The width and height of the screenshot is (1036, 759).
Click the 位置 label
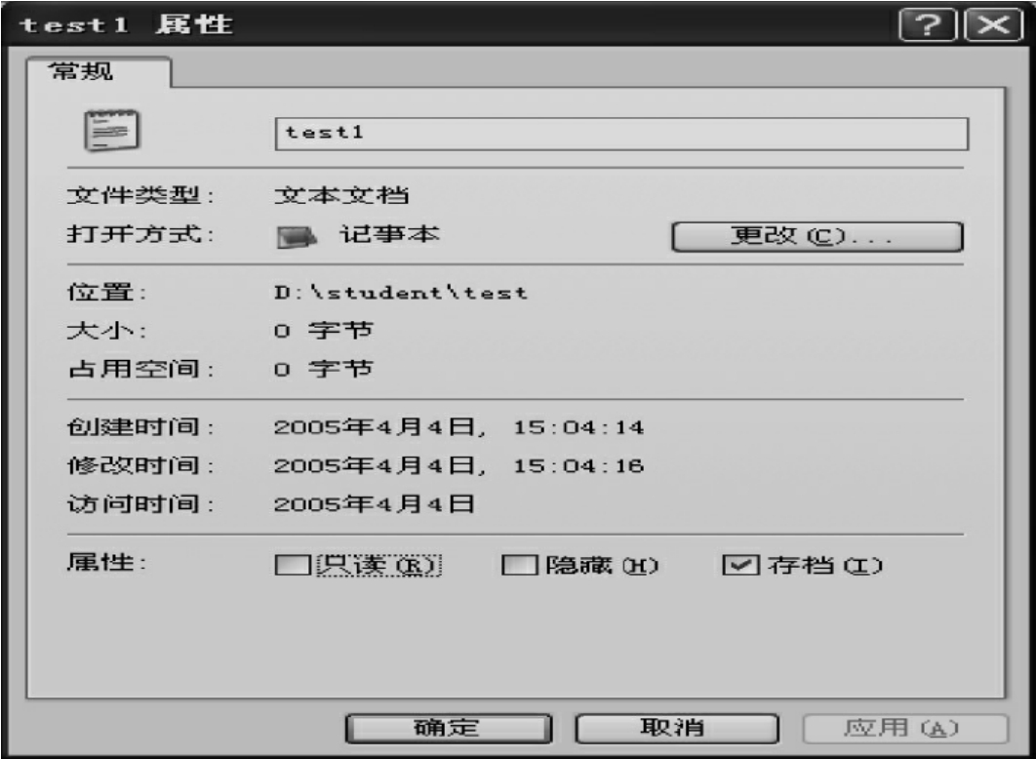tap(106, 292)
